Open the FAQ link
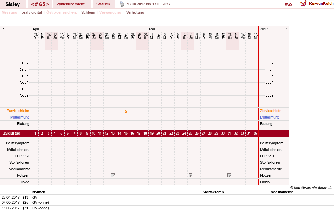 (288, 5)
